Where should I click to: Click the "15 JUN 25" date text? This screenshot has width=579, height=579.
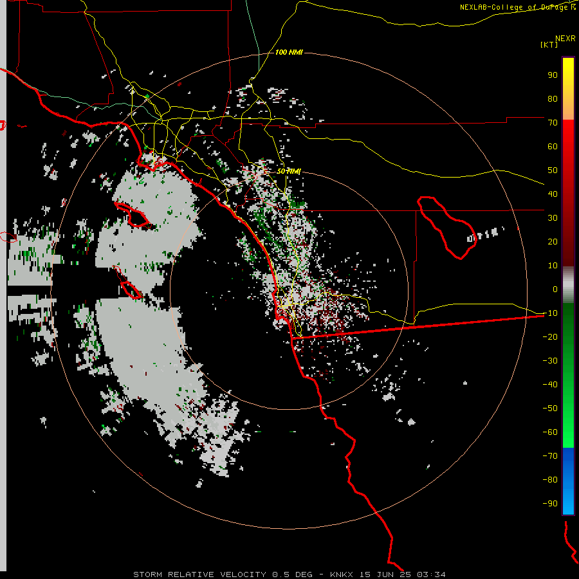tap(385, 574)
